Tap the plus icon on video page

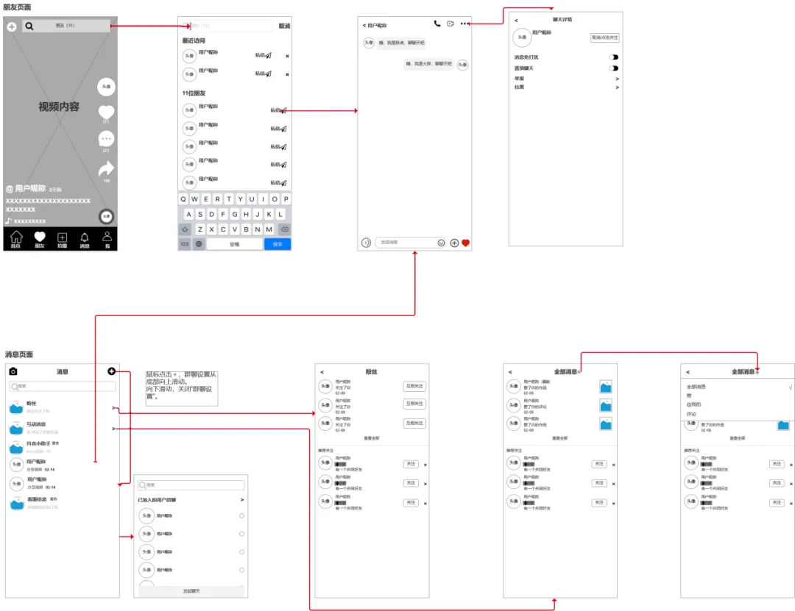[12, 26]
